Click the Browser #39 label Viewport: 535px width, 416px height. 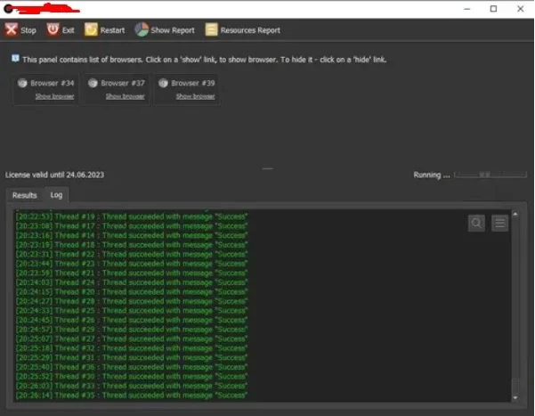(x=193, y=83)
